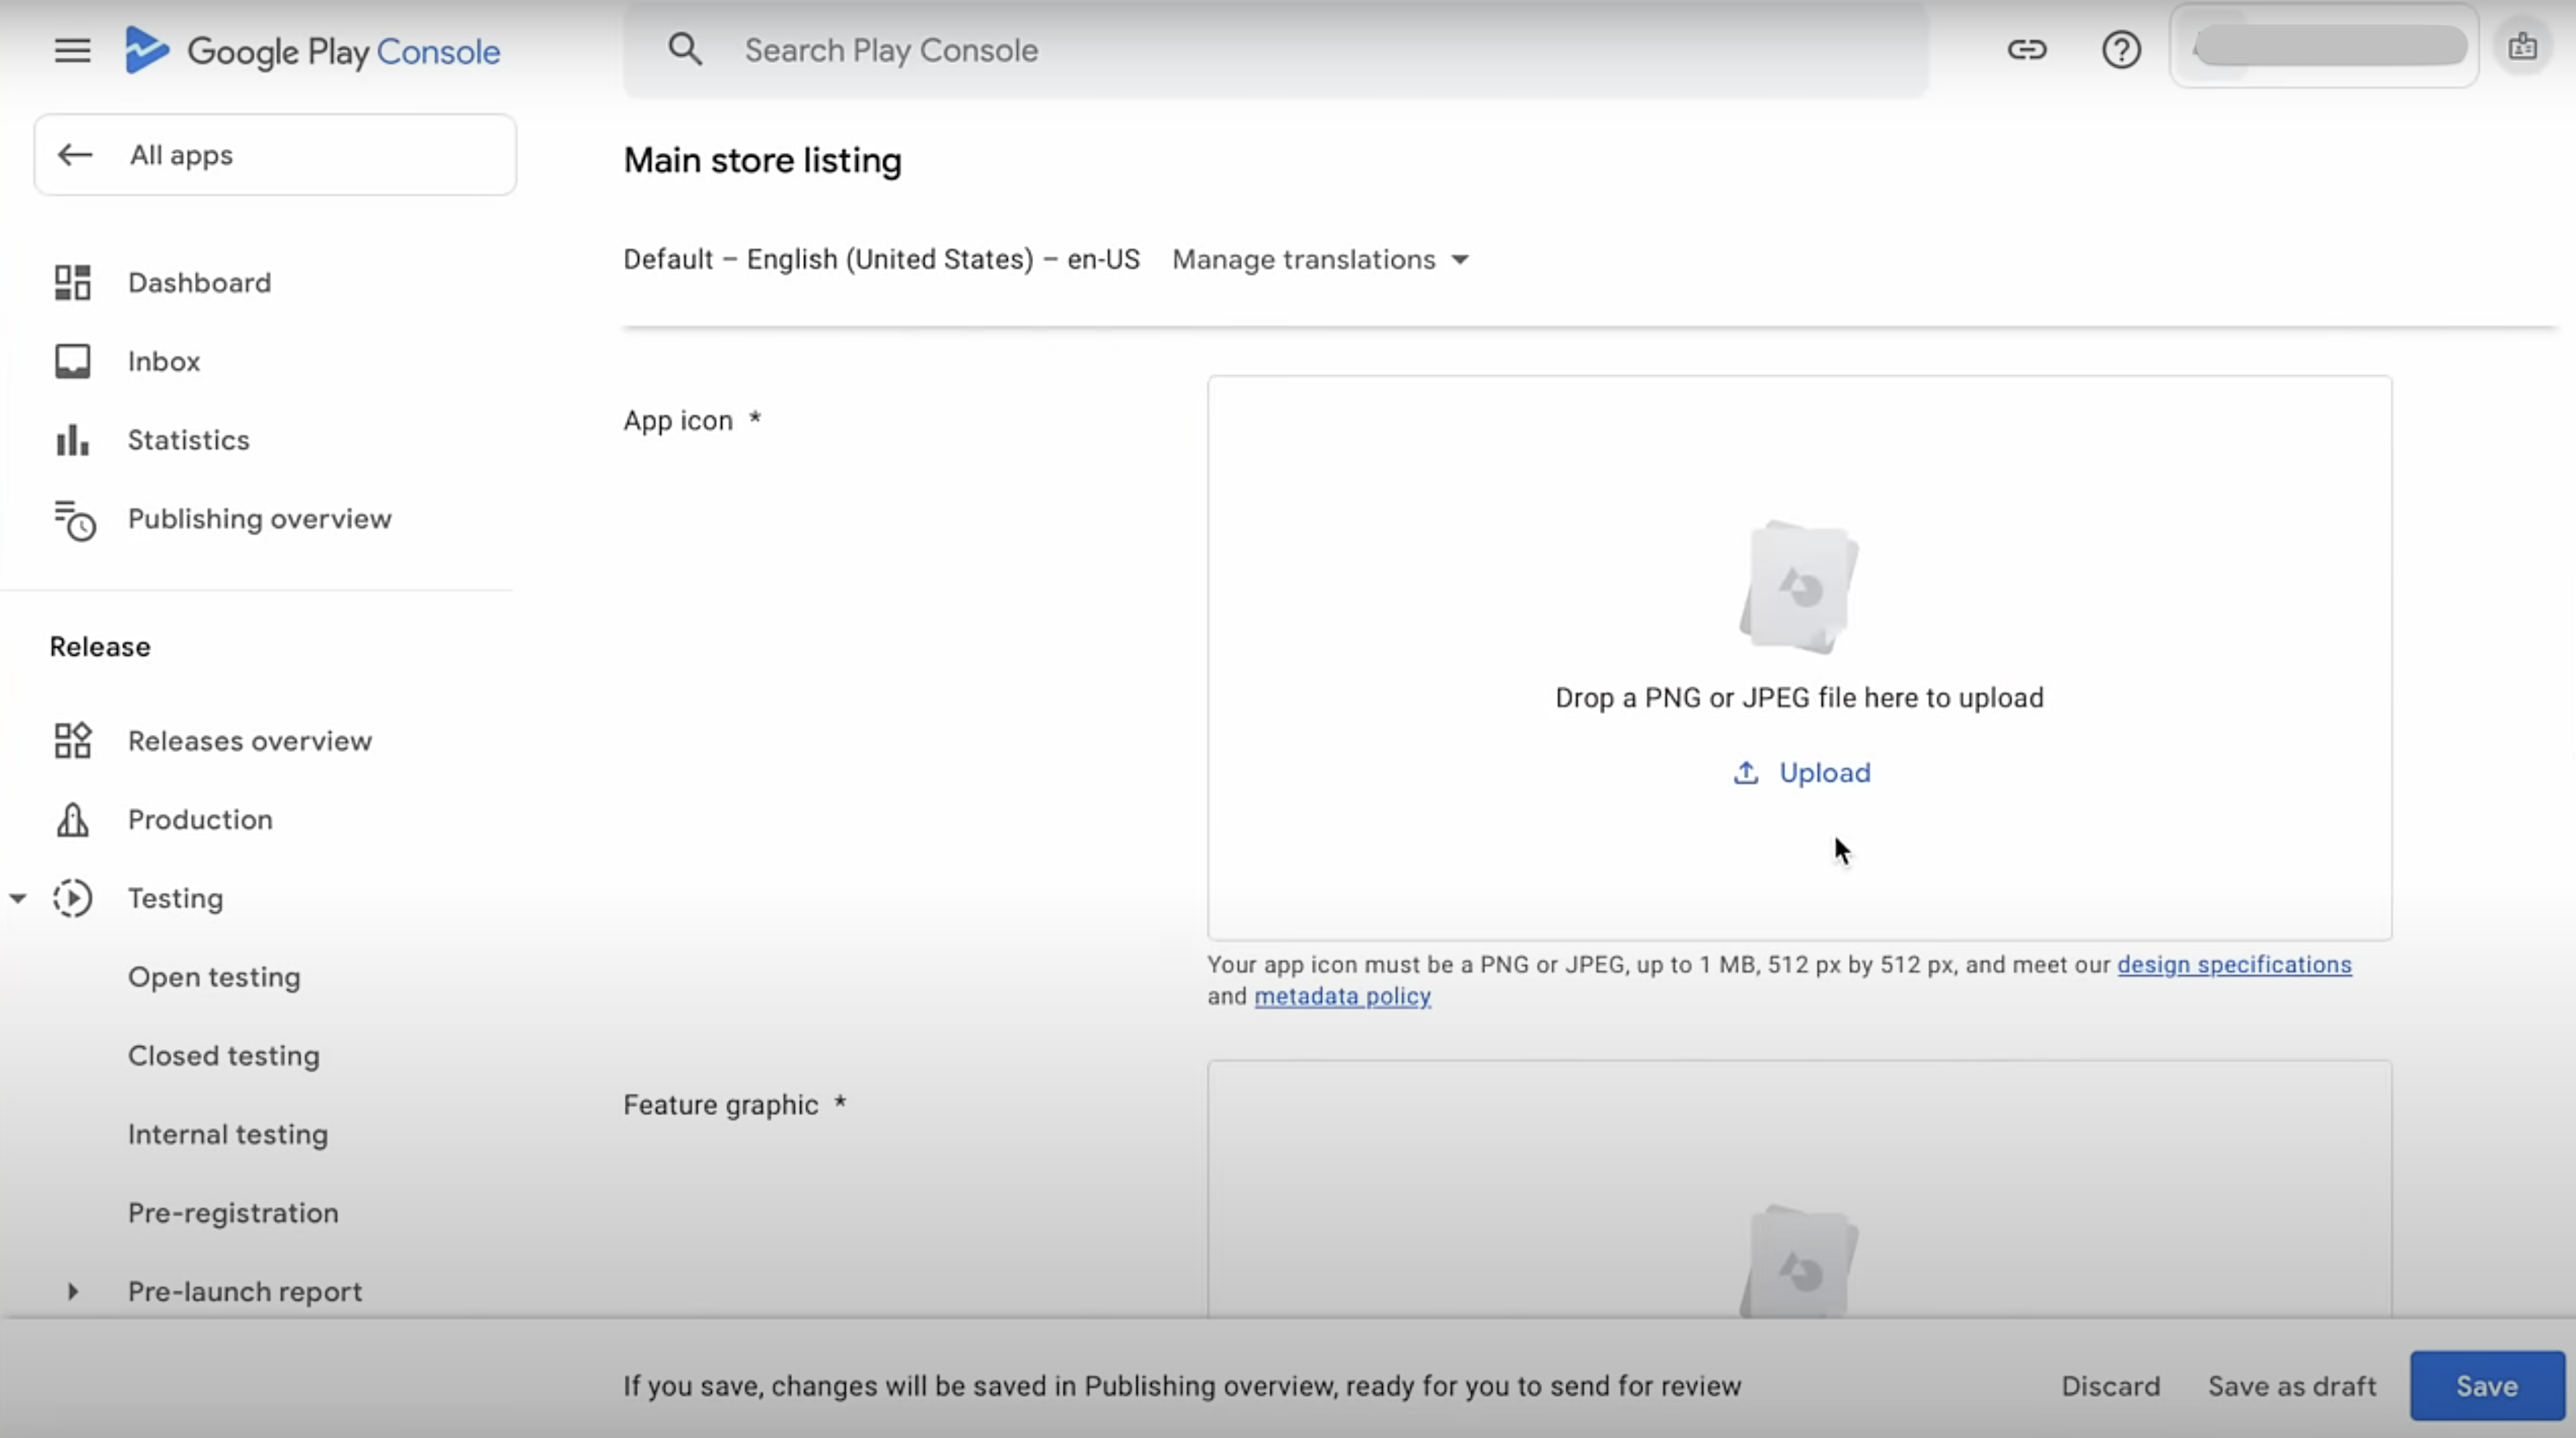Click the Production rocket icon

click(x=72, y=820)
